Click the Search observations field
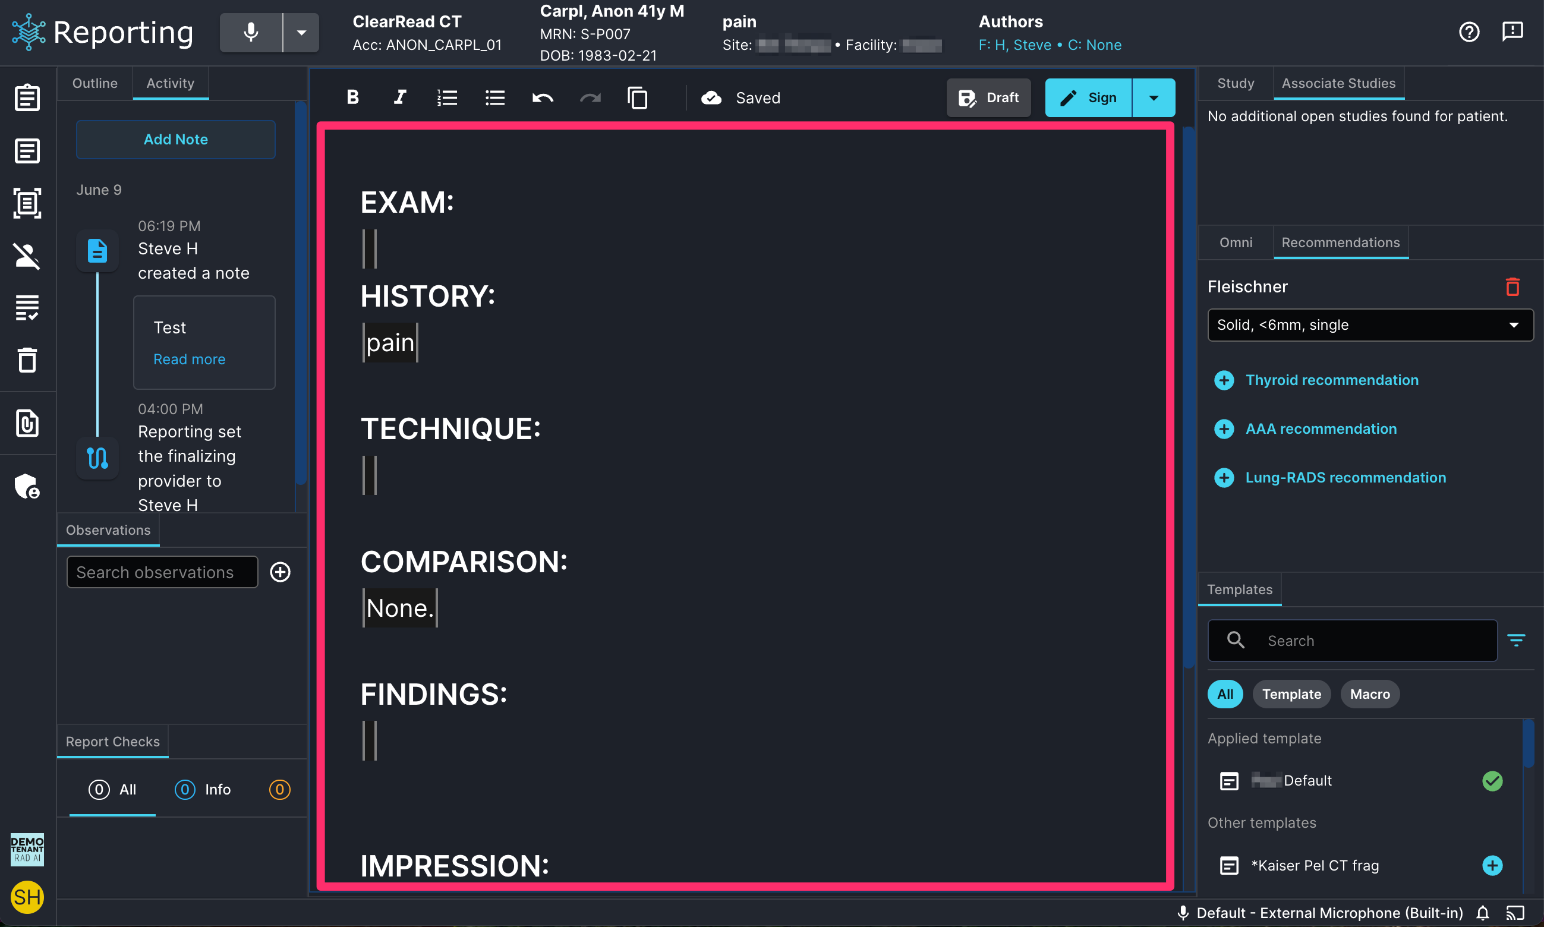This screenshot has height=927, width=1544. pyautogui.click(x=162, y=572)
